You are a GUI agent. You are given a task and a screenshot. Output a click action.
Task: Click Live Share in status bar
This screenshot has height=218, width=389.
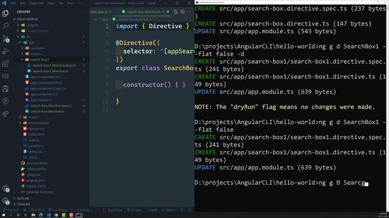coord(58,210)
